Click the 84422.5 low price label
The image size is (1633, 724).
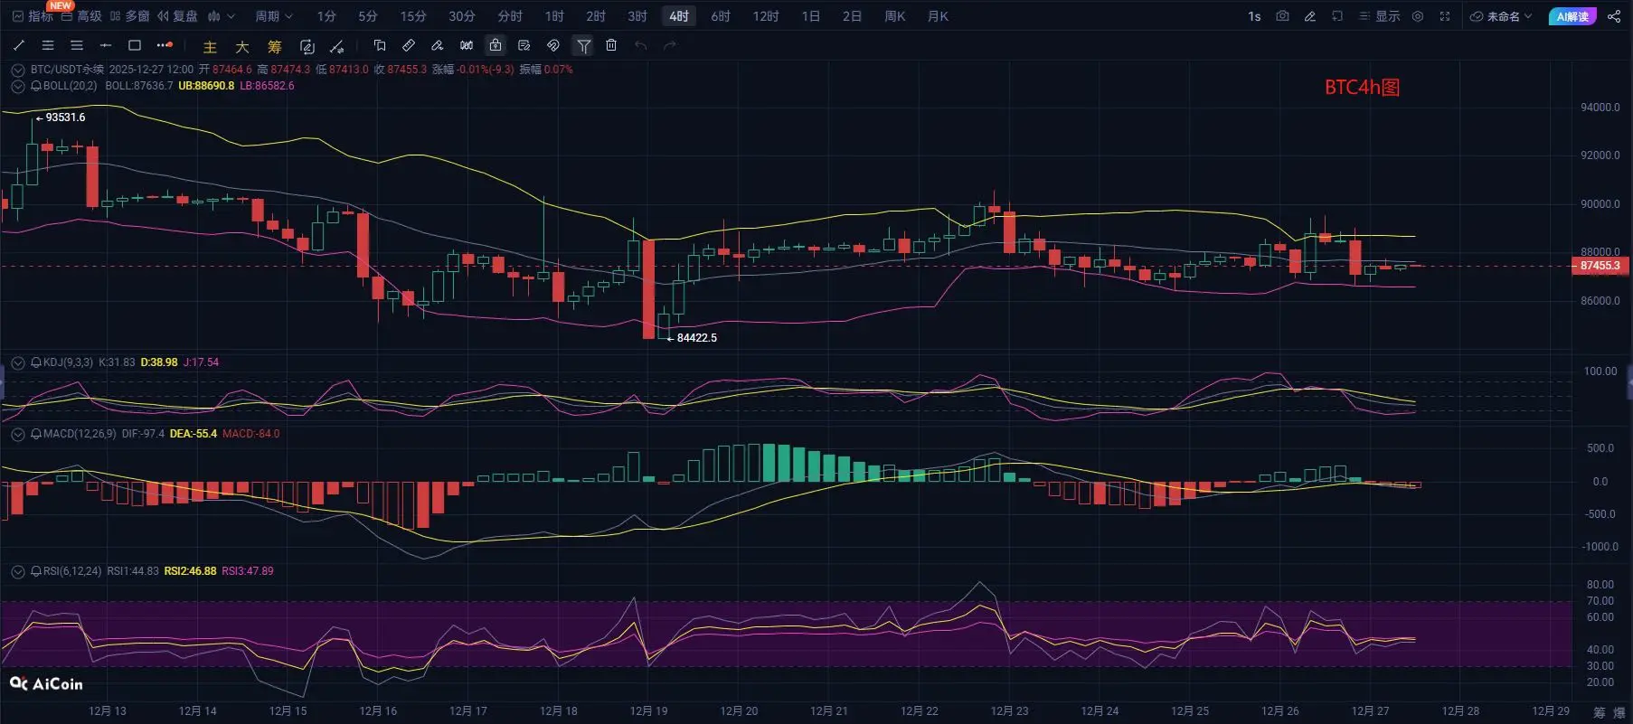click(696, 338)
